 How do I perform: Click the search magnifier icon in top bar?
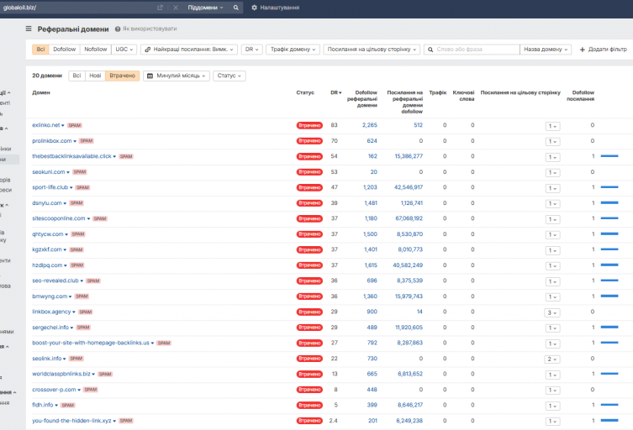pos(235,8)
